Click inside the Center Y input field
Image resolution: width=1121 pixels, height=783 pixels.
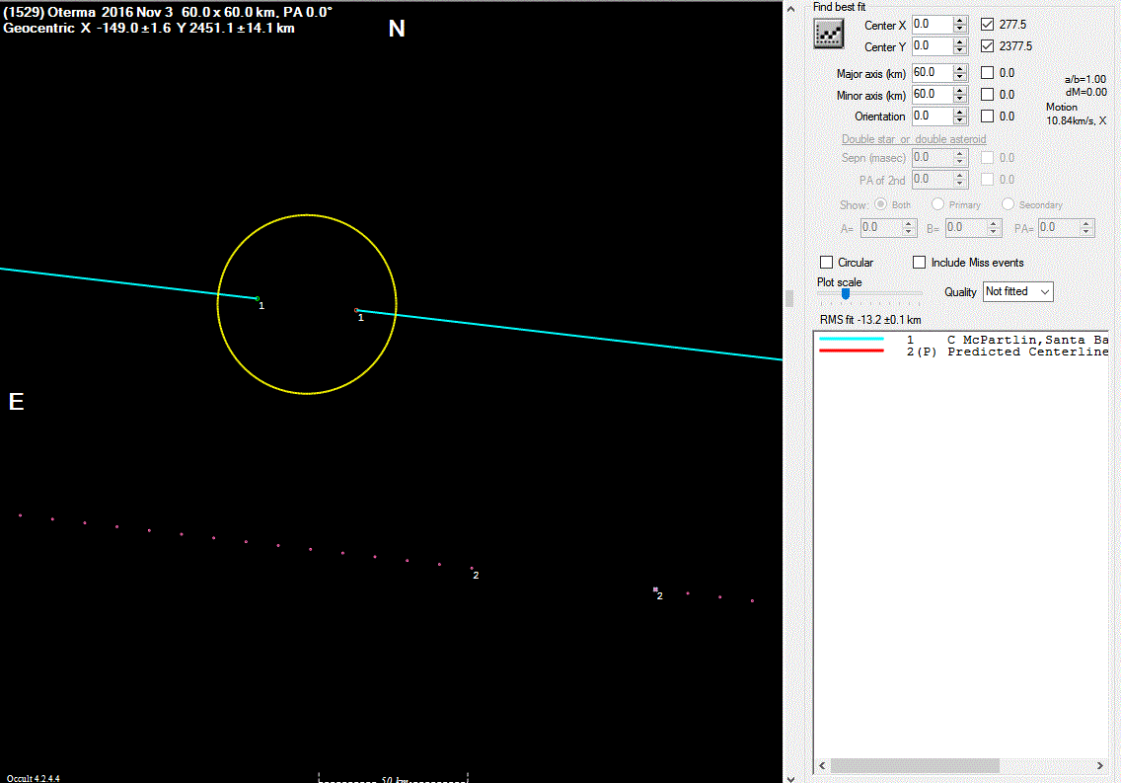pos(931,46)
